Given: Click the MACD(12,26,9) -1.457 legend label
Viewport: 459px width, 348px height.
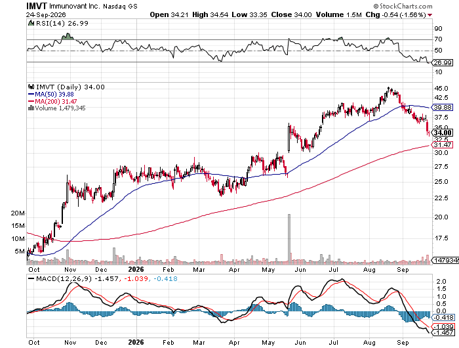Looking at the screenshot, I should [77, 279].
